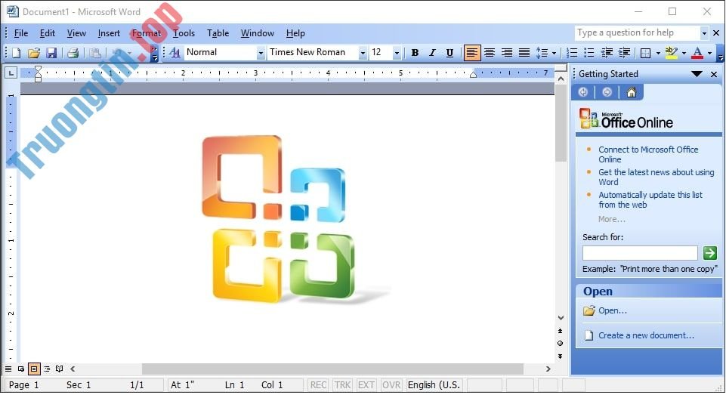Switch to Print Layout view
The image size is (726, 395).
pyautogui.click(x=34, y=369)
